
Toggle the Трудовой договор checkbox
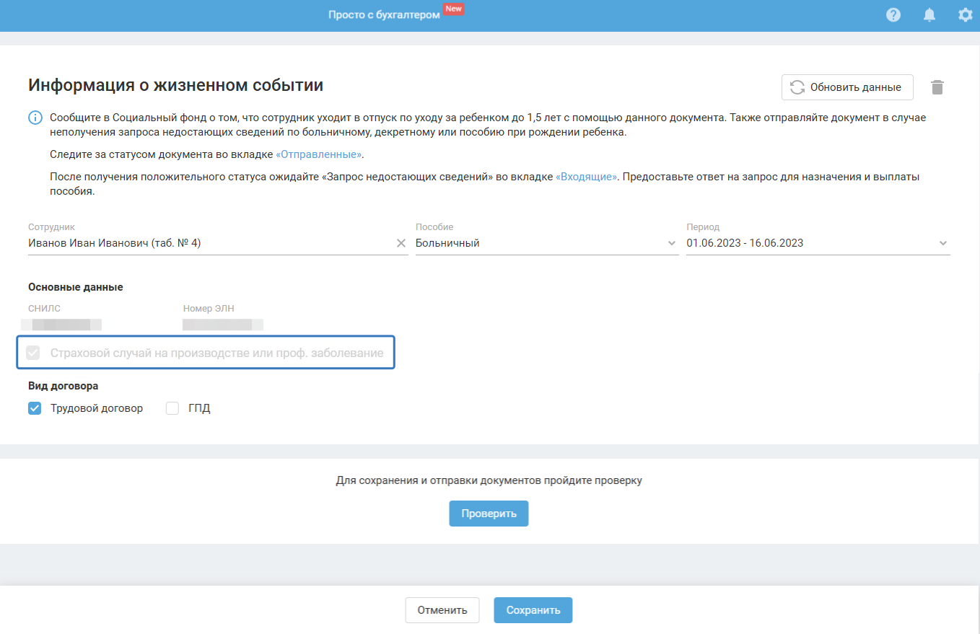pyautogui.click(x=35, y=408)
